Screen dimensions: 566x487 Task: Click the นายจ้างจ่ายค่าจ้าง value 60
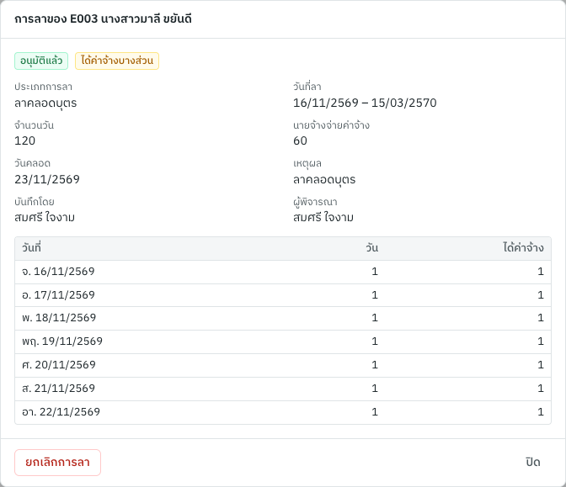pyautogui.click(x=300, y=140)
